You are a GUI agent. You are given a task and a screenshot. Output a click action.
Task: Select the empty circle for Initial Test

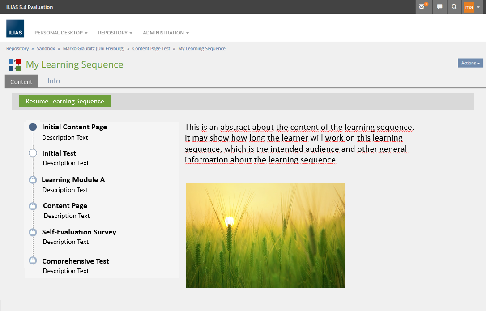[33, 153]
